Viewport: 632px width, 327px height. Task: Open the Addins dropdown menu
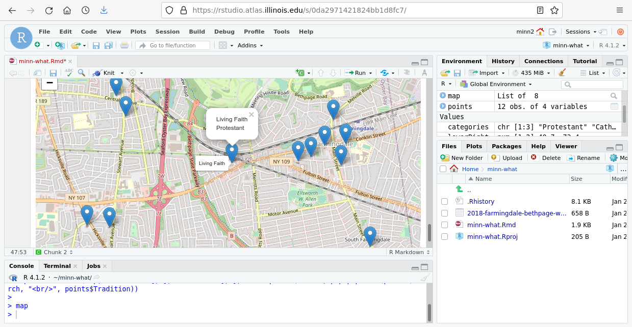click(250, 45)
